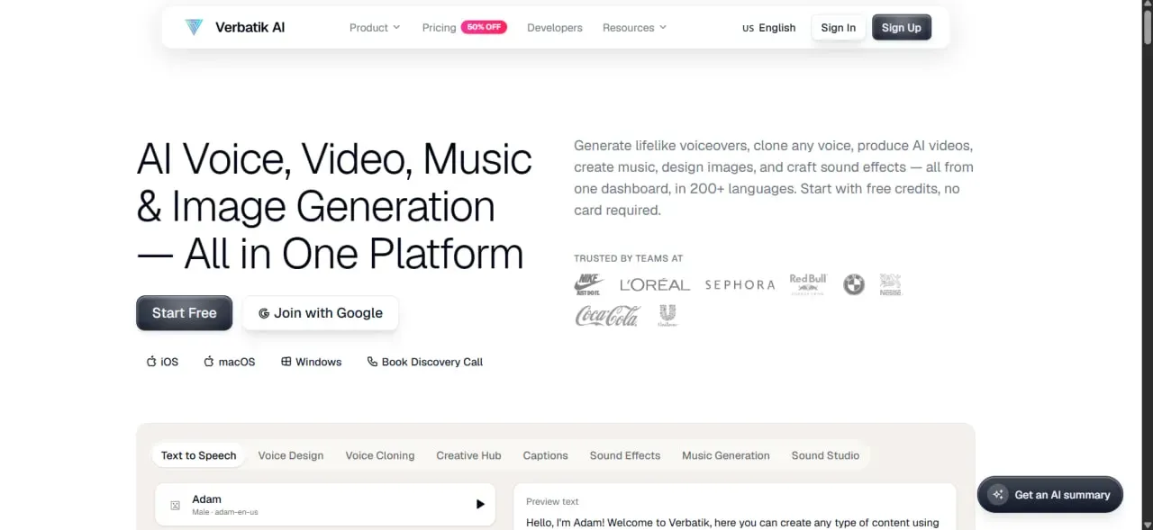
Task: Click the 50% OFF badge
Action: (484, 27)
